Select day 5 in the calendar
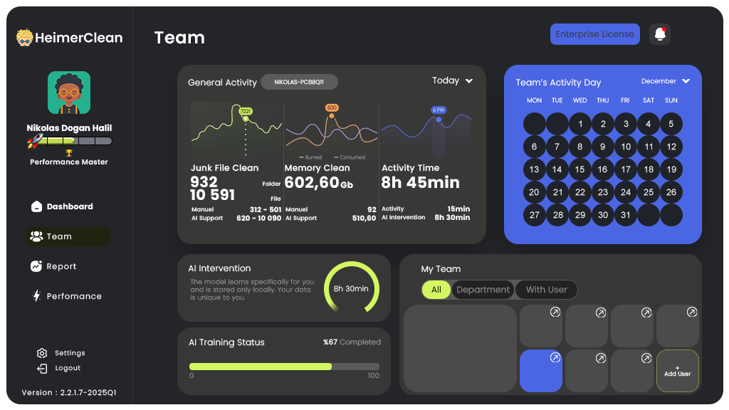The height and width of the screenshot is (410, 729). pyautogui.click(x=671, y=124)
